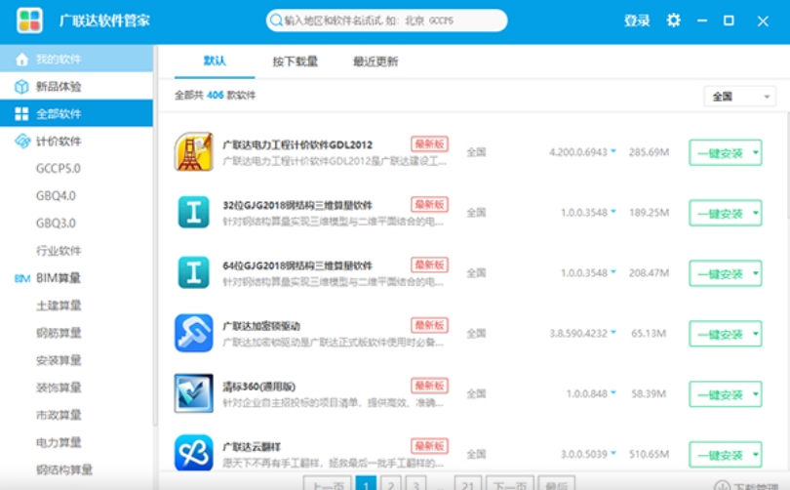Select 装饰算量 in sidebar
This screenshot has height=490, width=790.
(x=59, y=388)
